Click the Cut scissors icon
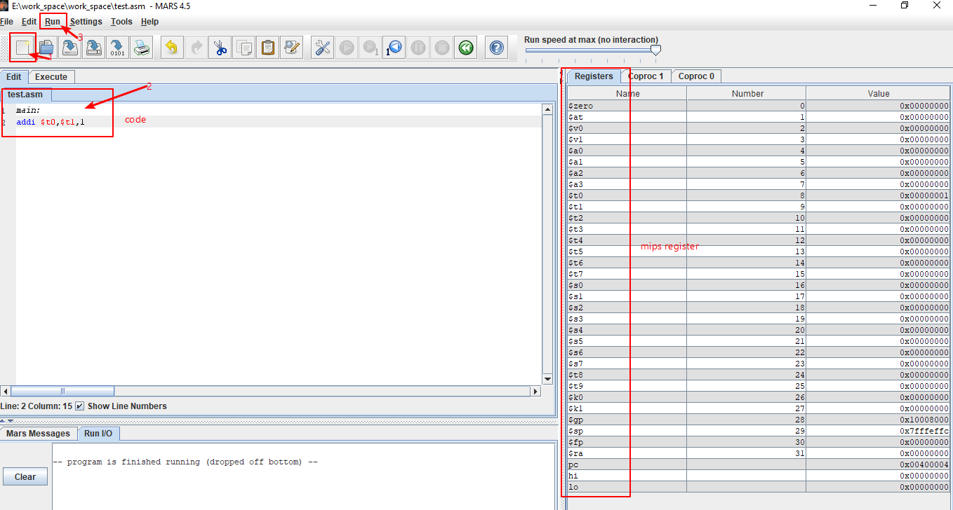 (219, 47)
